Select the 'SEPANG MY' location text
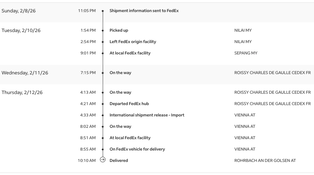Screen dimensions: 314x175 click(246, 53)
